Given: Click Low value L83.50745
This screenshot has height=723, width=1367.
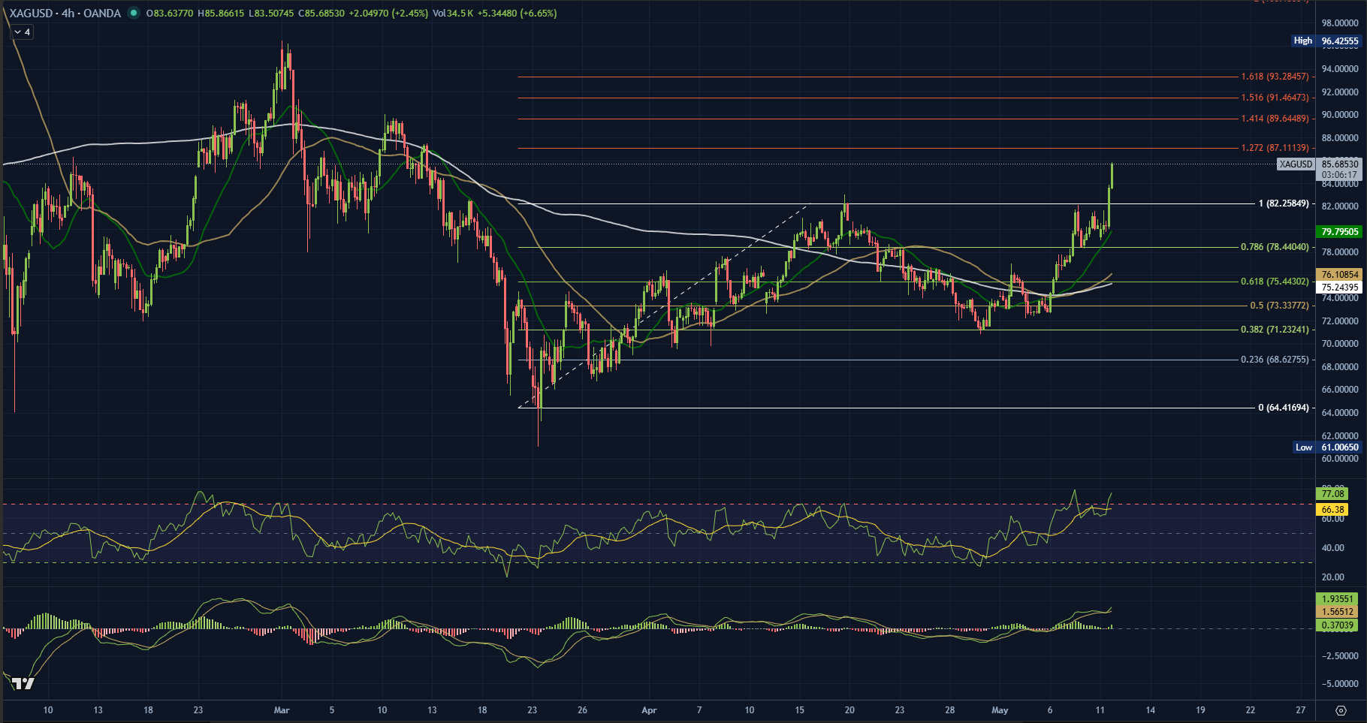Looking at the screenshot, I should pos(271,13).
